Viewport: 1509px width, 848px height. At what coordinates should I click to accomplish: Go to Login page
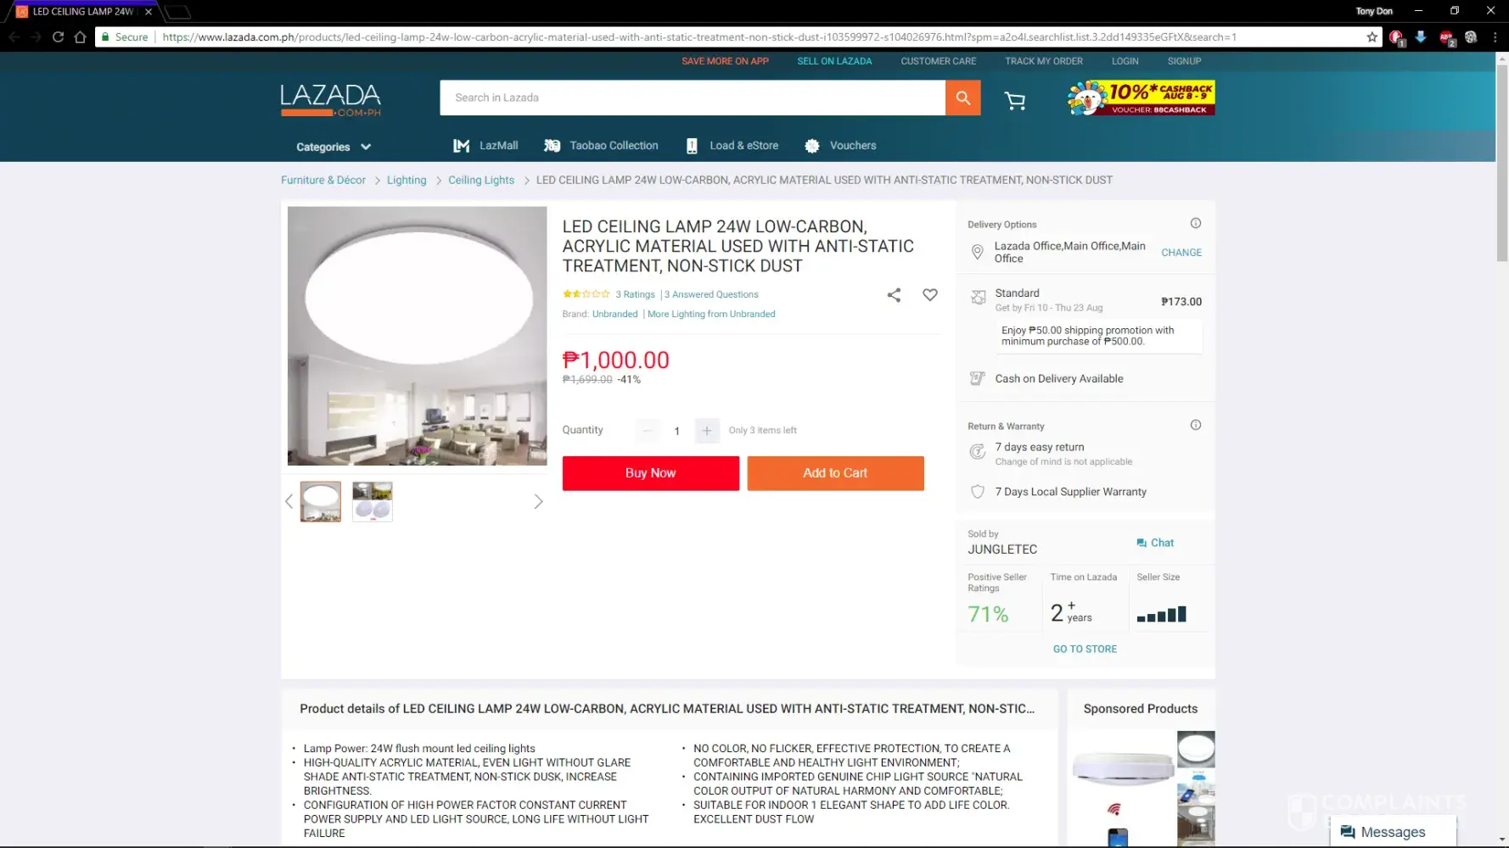1125,61
